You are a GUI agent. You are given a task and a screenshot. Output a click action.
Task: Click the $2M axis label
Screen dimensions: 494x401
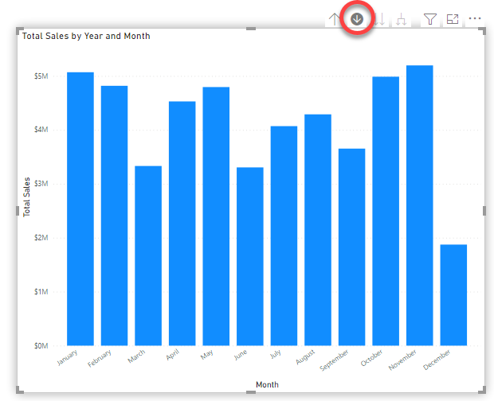coord(41,238)
